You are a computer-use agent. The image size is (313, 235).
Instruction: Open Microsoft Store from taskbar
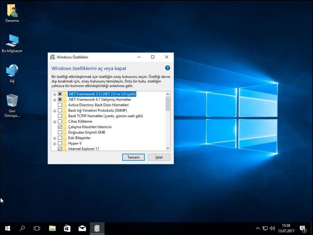tap(67, 228)
